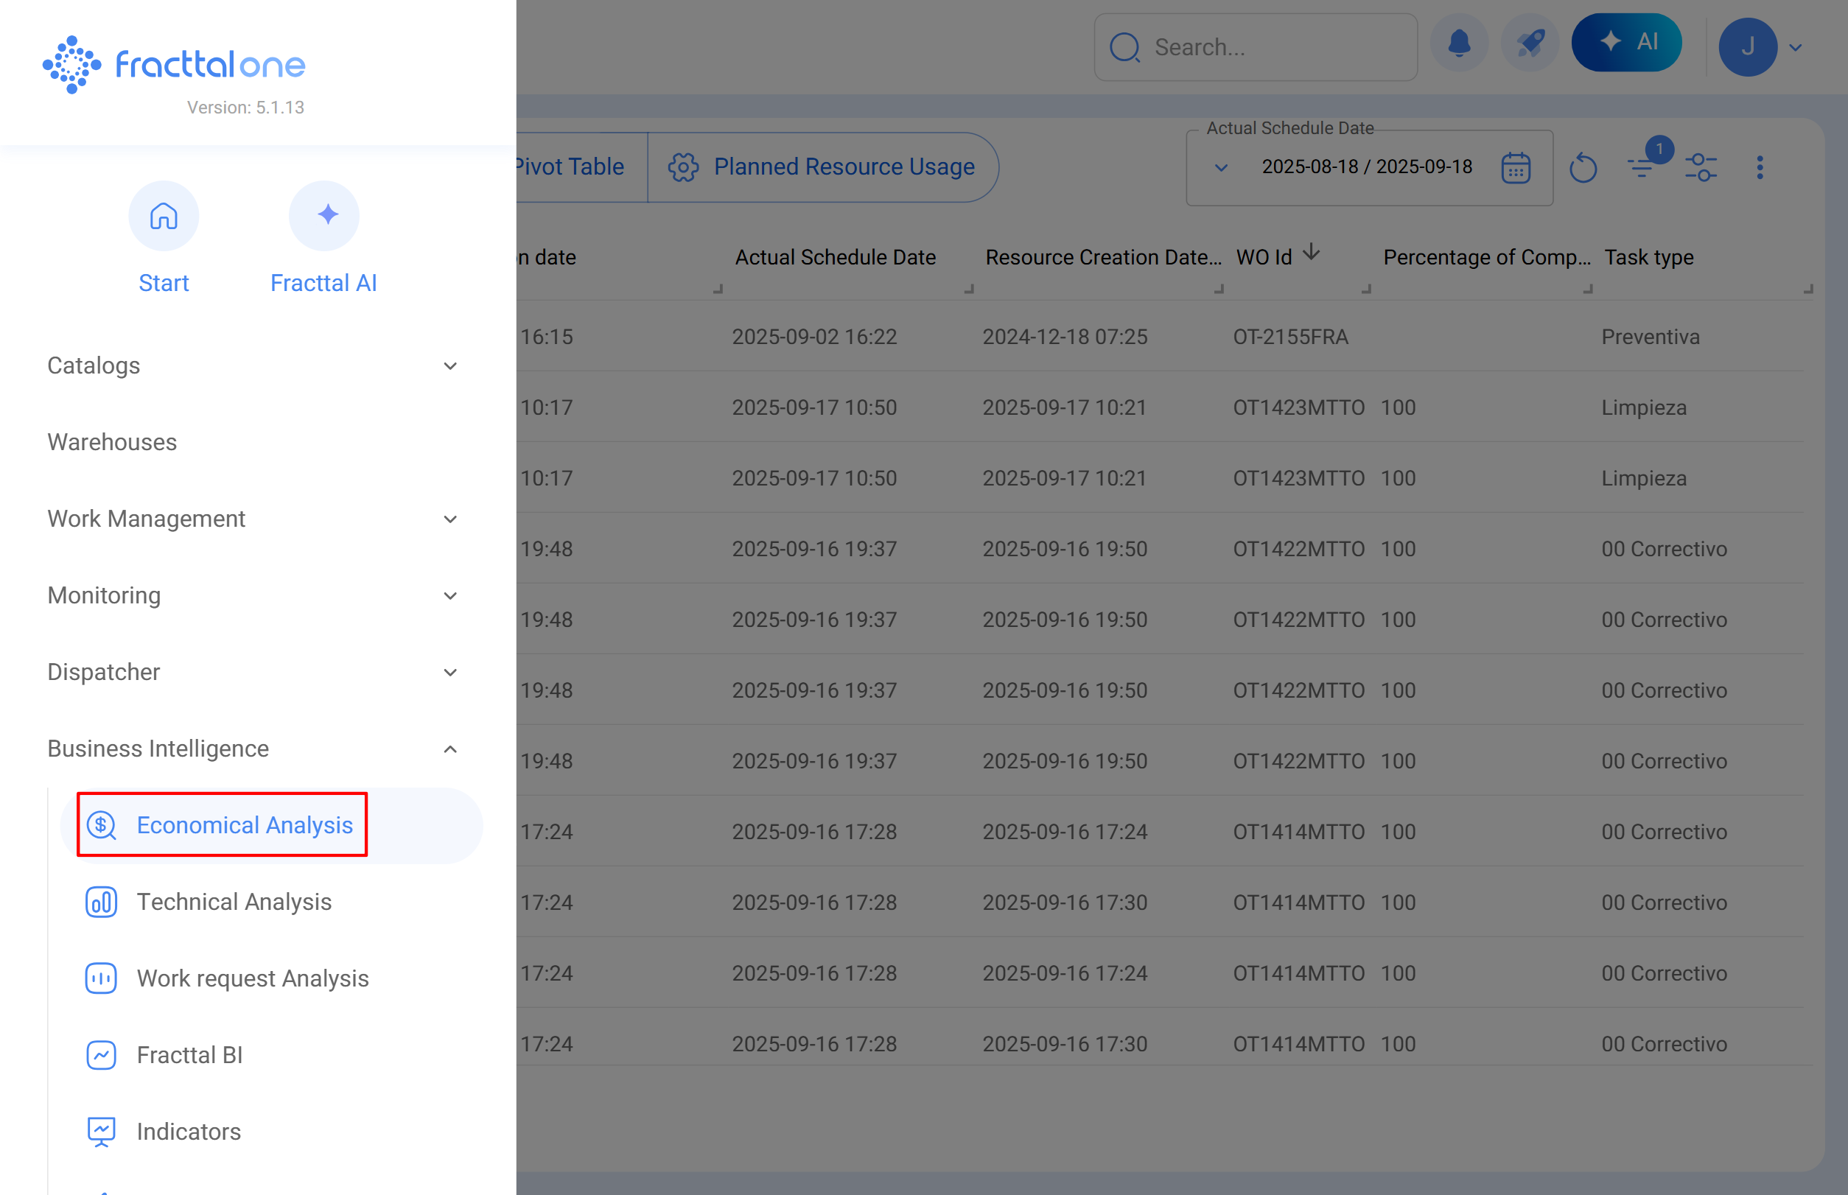
Task: Click the Search input field
Action: pos(1273,47)
